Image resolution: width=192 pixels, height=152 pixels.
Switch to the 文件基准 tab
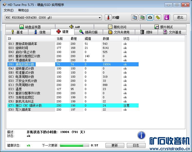(172, 32)
